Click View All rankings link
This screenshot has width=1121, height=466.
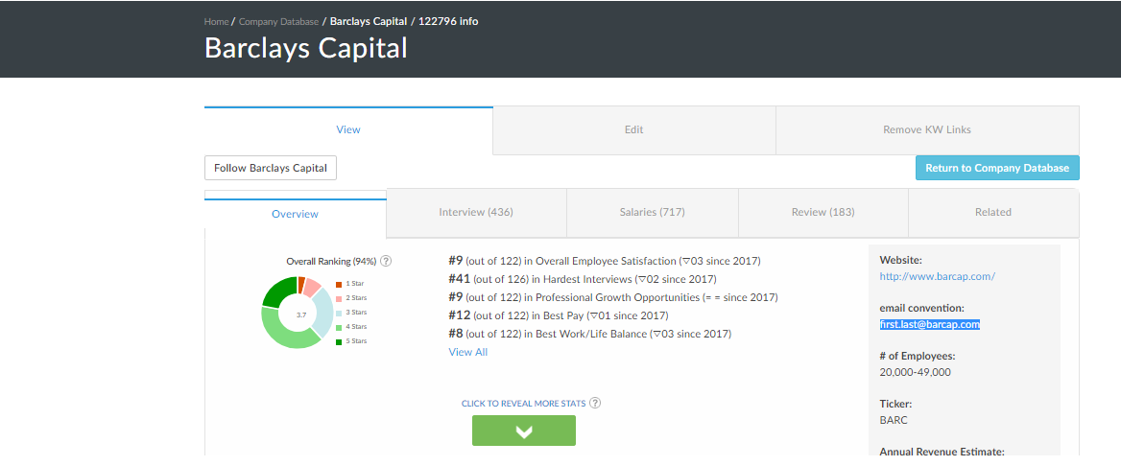pos(467,352)
